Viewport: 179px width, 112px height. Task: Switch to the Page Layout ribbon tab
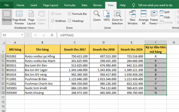(51, 5)
